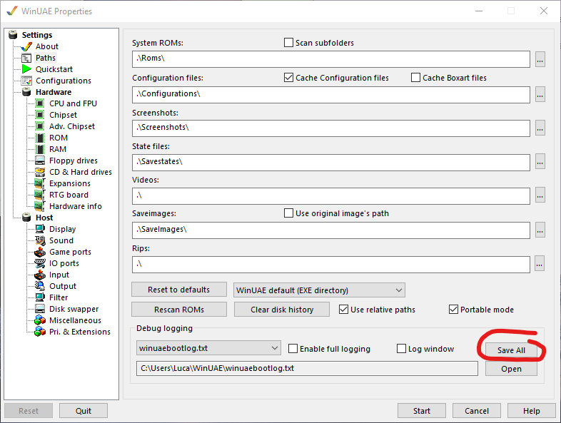Click the green Quickstart arrow icon
561x423 pixels.
tap(26, 69)
